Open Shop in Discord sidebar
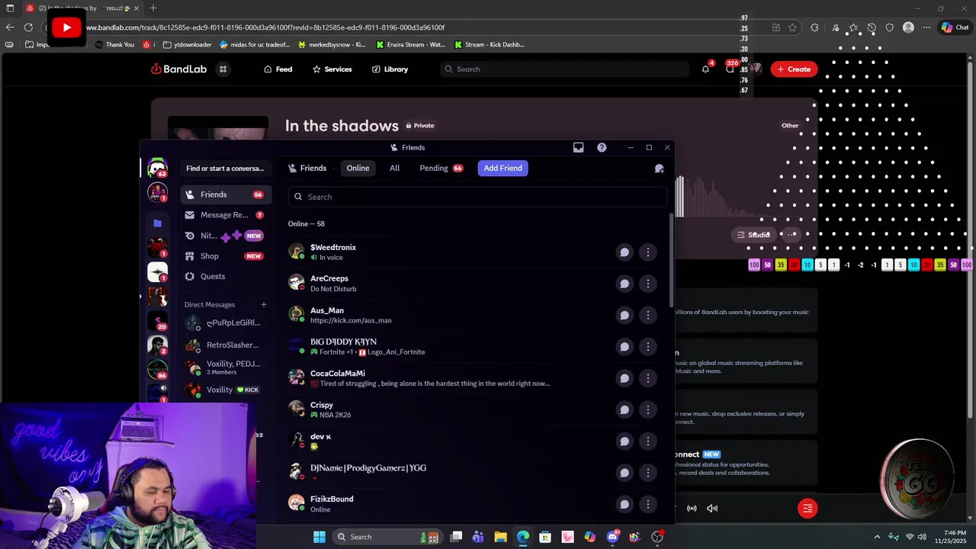This screenshot has width=976, height=549. pyautogui.click(x=226, y=256)
